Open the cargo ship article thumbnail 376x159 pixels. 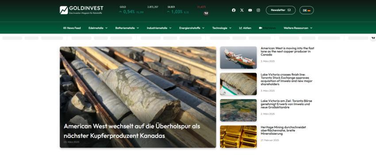coord(238,58)
